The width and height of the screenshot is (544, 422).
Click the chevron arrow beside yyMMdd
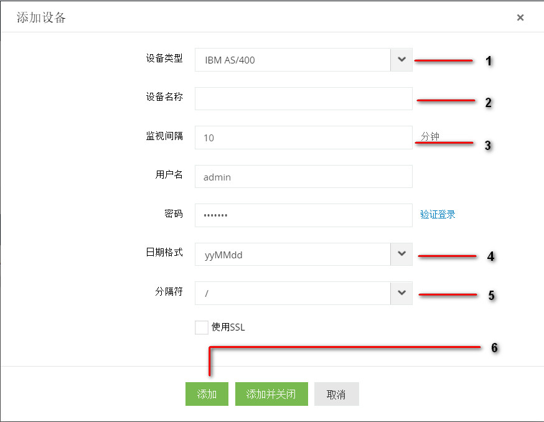[x=401, y=254]
